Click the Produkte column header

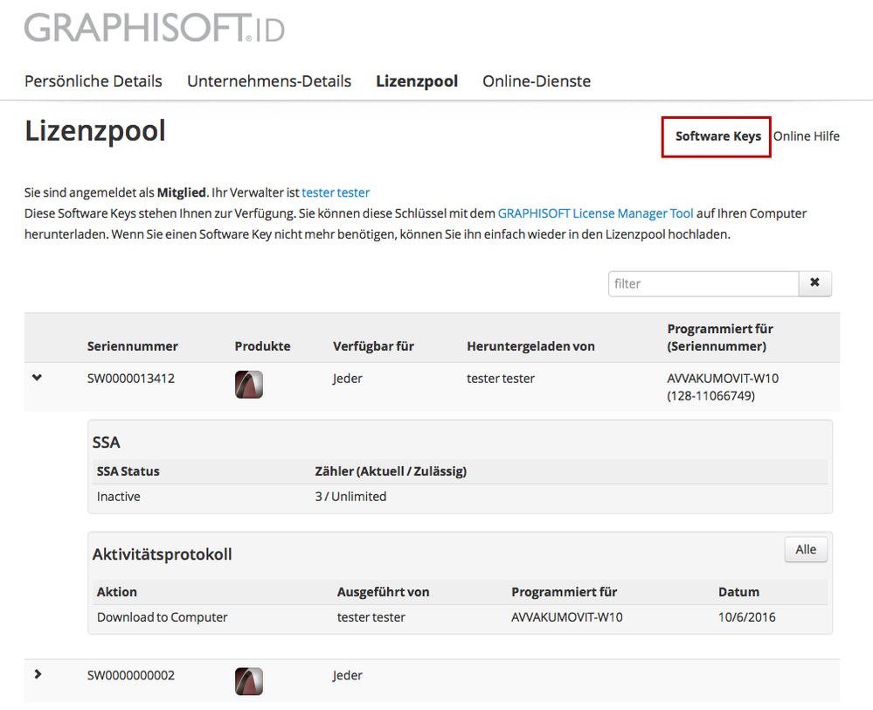pyautogui.click(x=262, y=346)
